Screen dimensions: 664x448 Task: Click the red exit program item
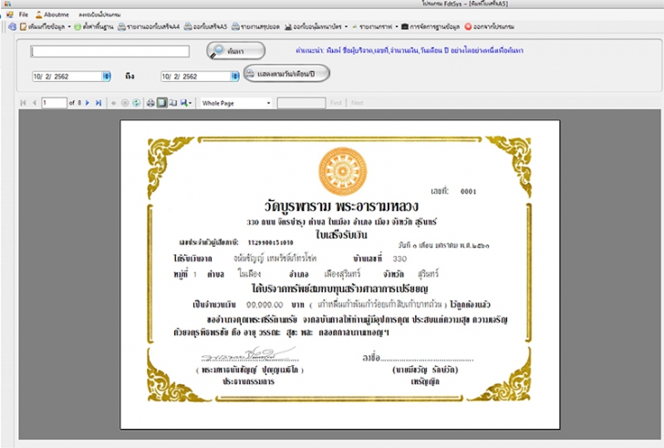point(489,26)
